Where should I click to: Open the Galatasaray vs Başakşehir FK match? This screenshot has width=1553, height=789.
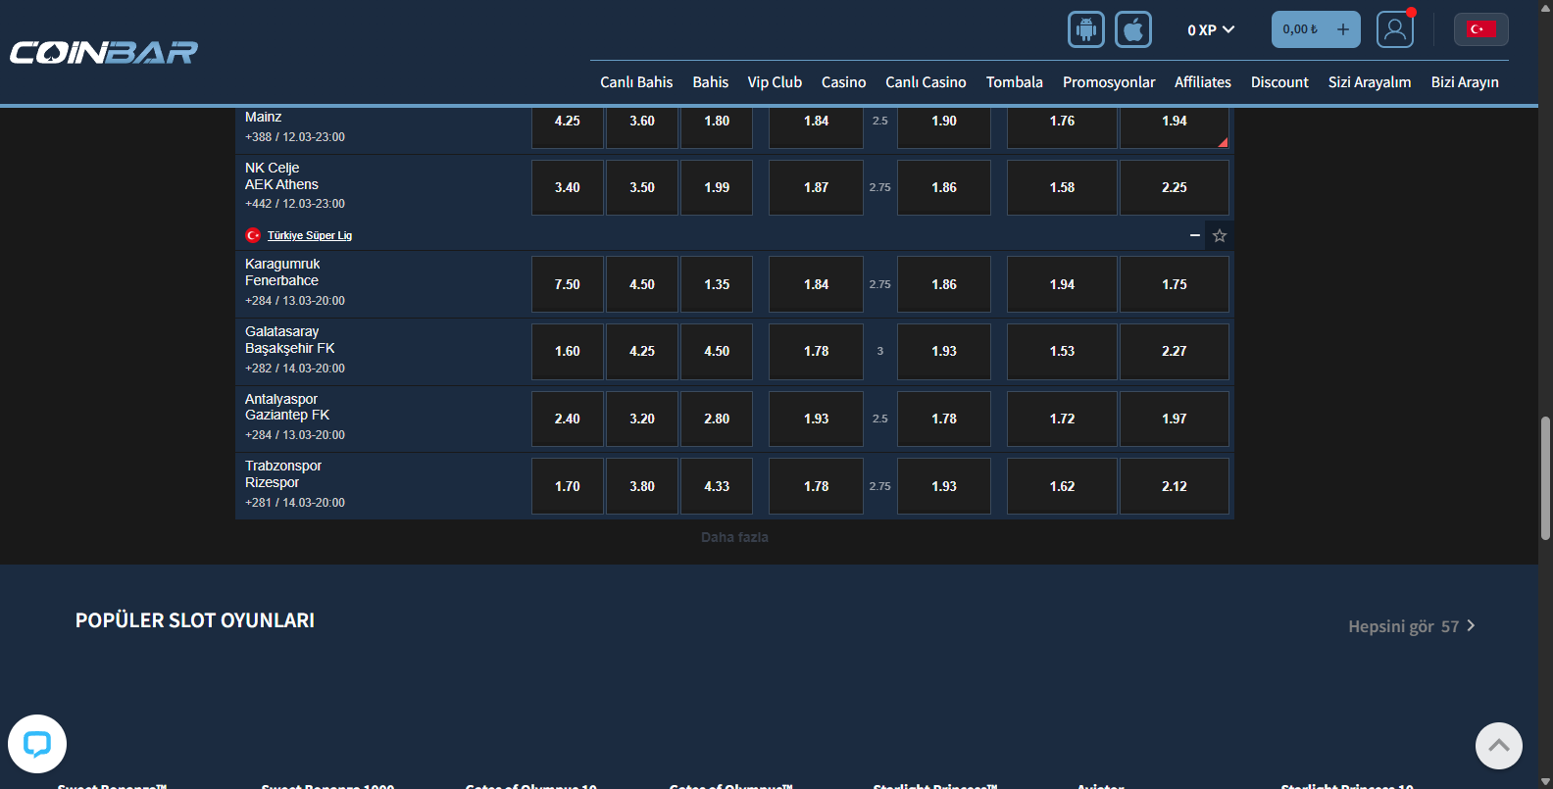tap(290, 340)
